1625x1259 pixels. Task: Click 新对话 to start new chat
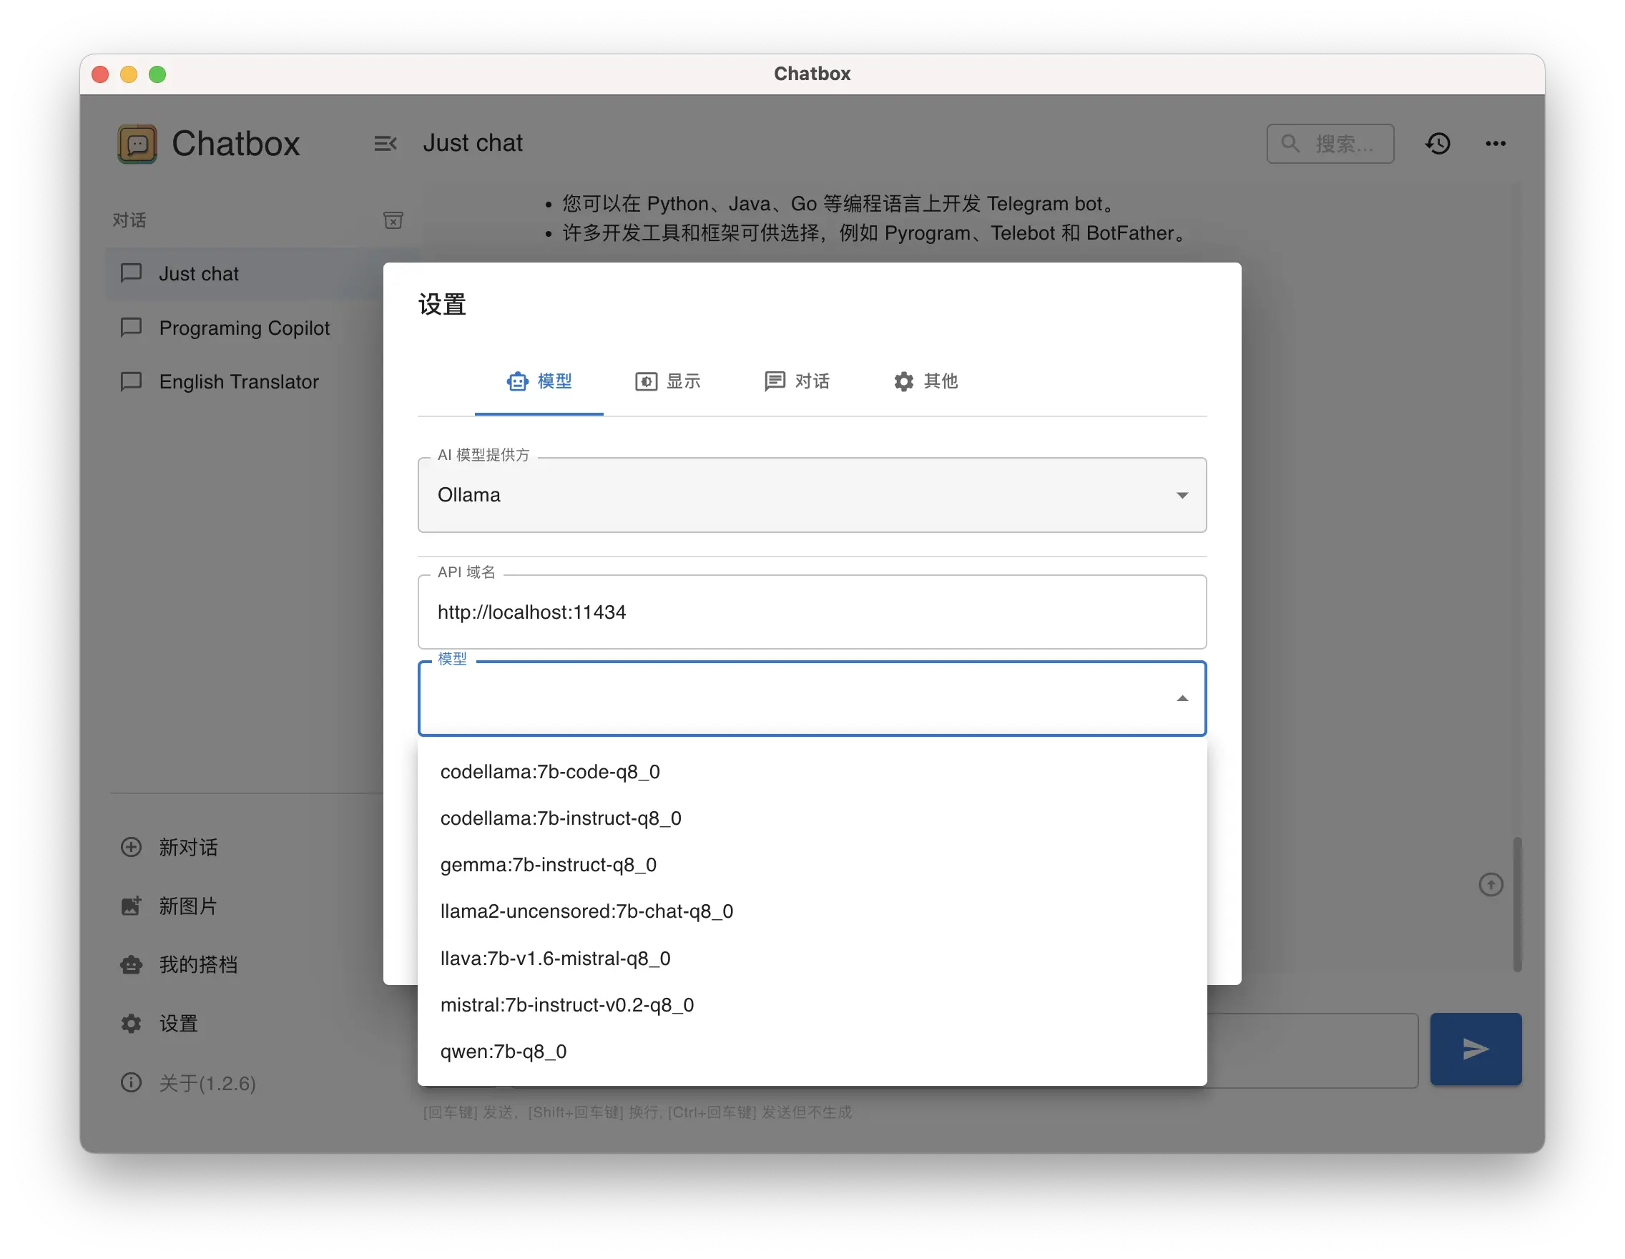187,848
